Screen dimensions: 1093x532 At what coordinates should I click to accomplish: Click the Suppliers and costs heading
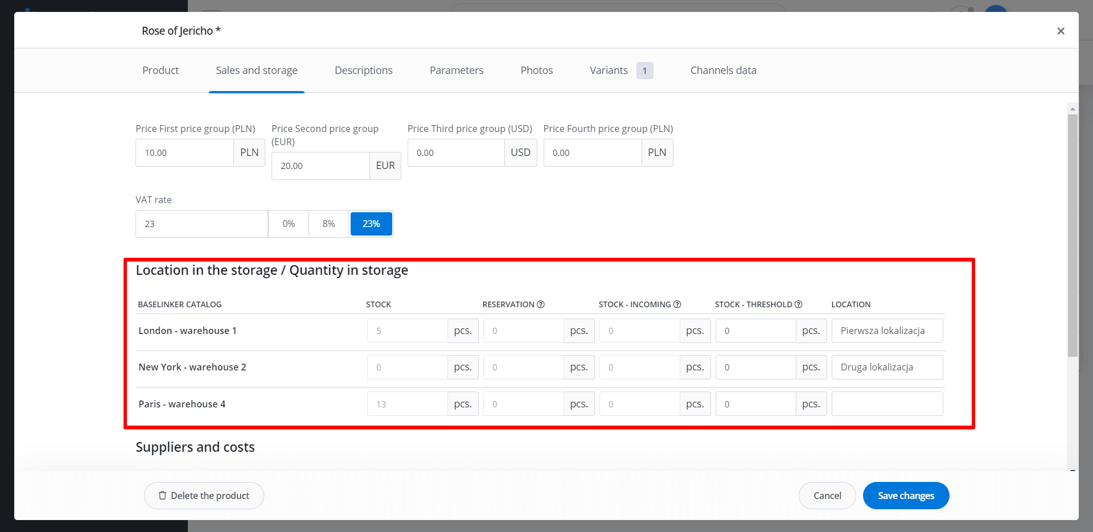coord(195,447)
